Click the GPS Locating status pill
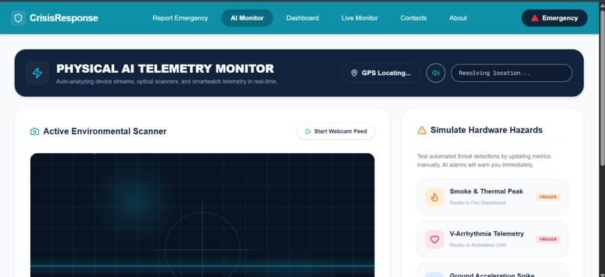 tap(381, 73)
